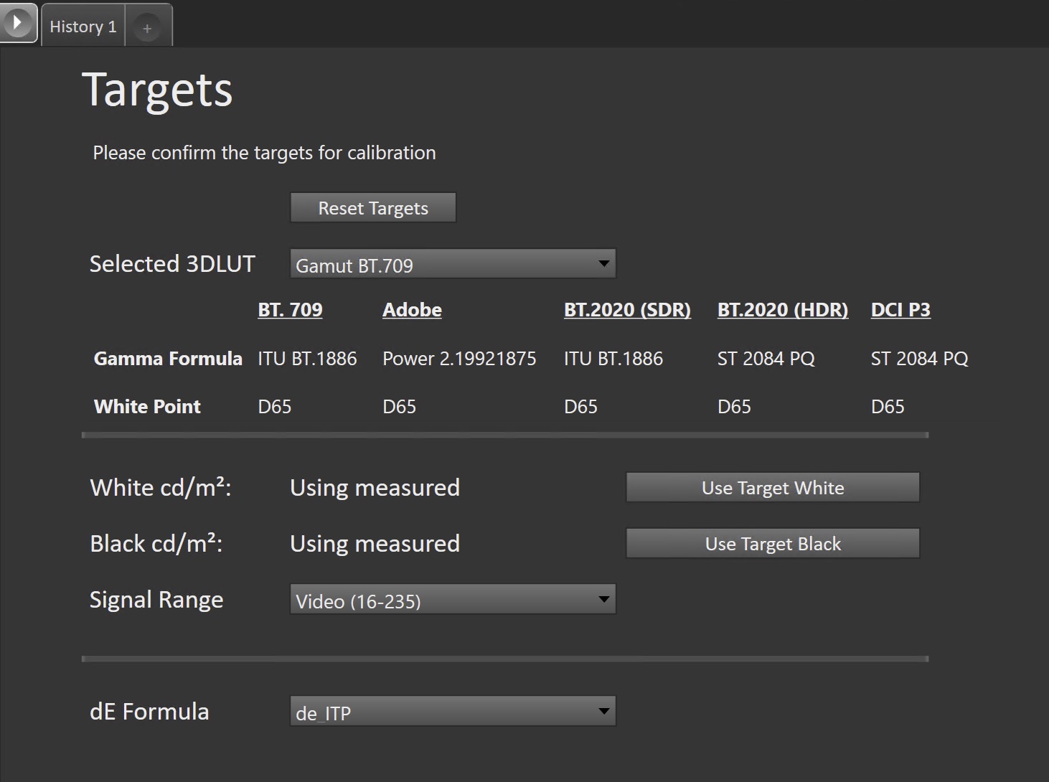Viewport: 1049px width, 782px height.
Task: Click Use Target Black button
Action: [x=772, y=544]
